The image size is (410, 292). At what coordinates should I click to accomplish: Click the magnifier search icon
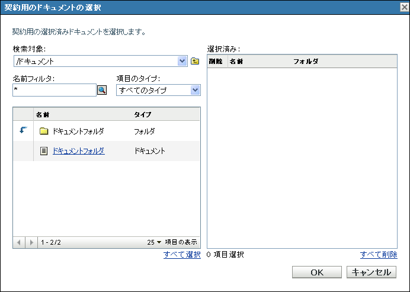[102, 90]
